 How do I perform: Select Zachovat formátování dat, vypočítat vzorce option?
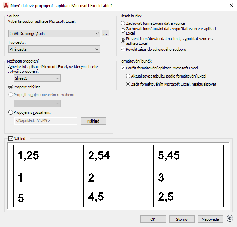point(123,31)
